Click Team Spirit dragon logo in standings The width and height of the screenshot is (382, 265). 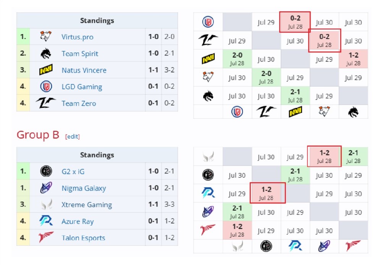click(46, 54)
